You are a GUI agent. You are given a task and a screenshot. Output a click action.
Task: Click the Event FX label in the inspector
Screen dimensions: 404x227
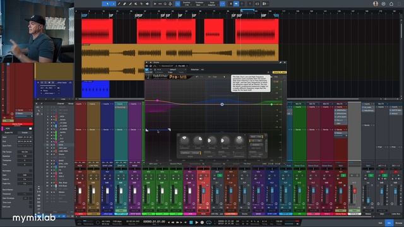(x=8, y=132)
